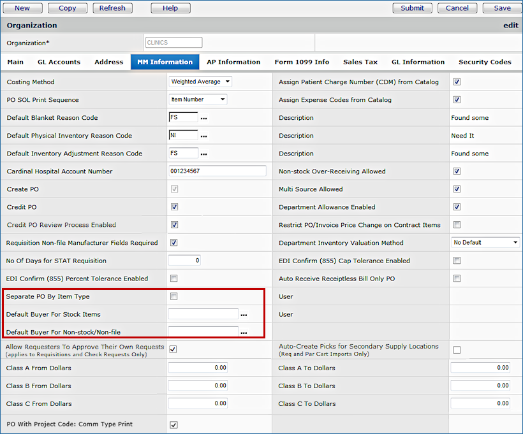This screenshot has width=523, height=434.
Task: Open the GL Accounts tab
Action: point(59,62)
